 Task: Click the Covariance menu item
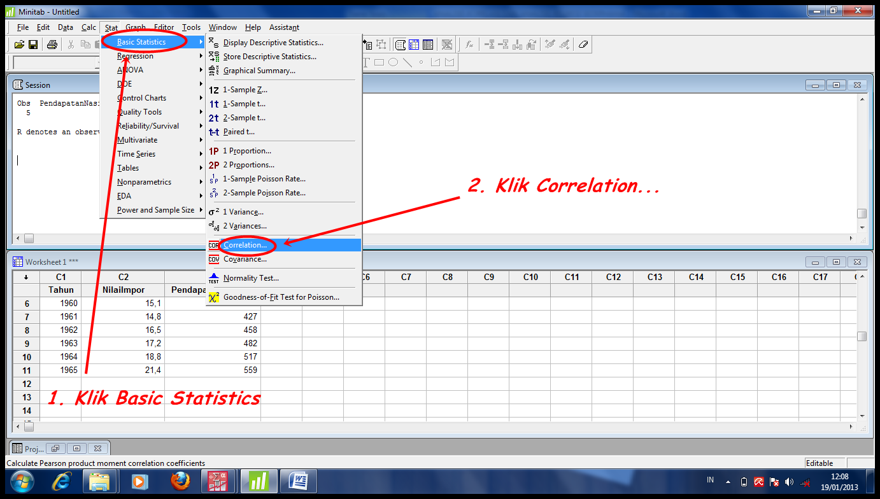(284, 259)
